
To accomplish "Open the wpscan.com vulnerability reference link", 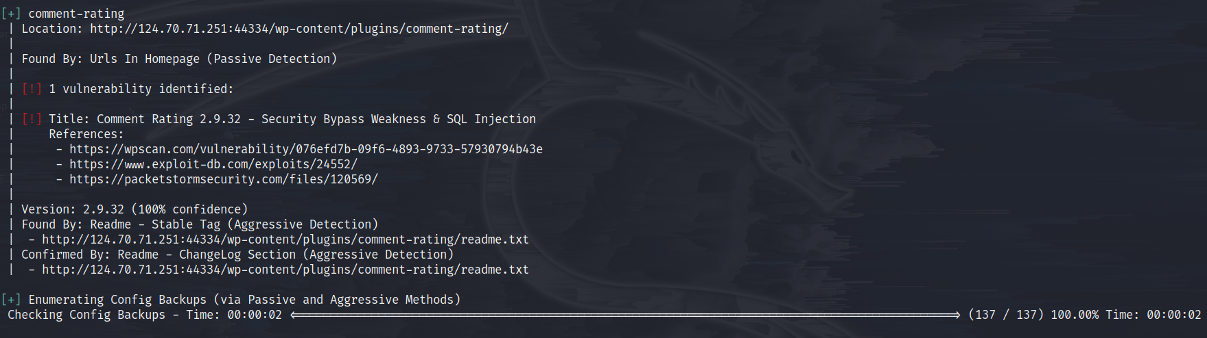I will (x=305, y=149).
